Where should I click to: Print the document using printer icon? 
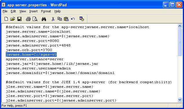pos(28,19)
